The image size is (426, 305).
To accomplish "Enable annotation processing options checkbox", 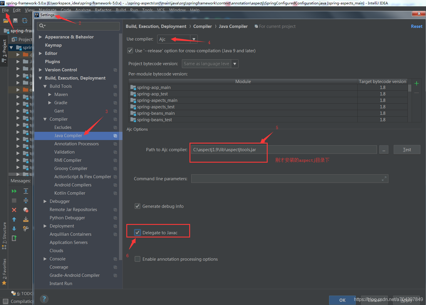I will coord(137,259).
